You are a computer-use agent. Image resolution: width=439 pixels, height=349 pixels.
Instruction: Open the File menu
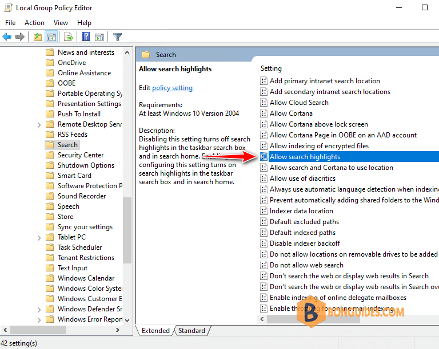(10, 23)
